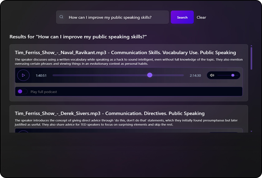The image size is (262, 178).
Task: Mute audio with the speaker icon
Action: tap(212, 75)
